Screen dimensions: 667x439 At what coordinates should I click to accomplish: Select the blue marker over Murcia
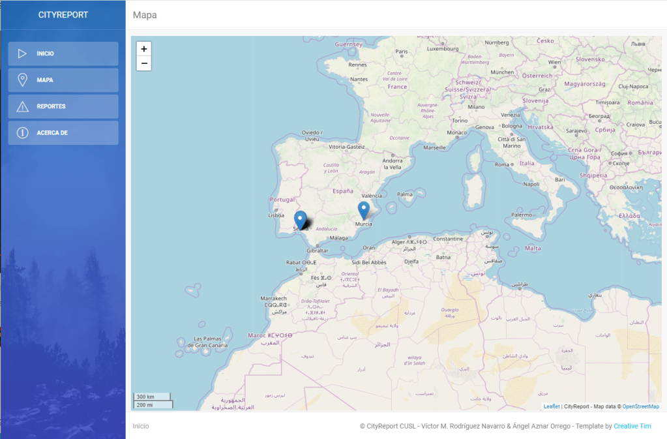pyautogui.click(x=364, y=210)
